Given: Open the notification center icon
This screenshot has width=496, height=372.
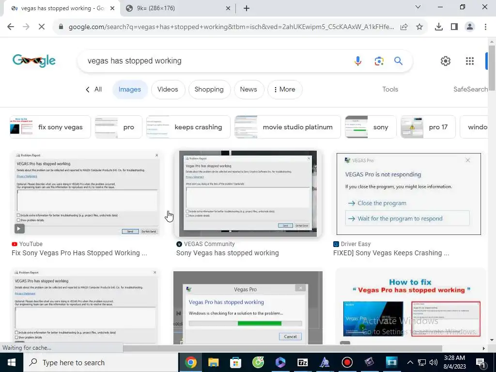Looking at the screenshot, I should [481, 362].
